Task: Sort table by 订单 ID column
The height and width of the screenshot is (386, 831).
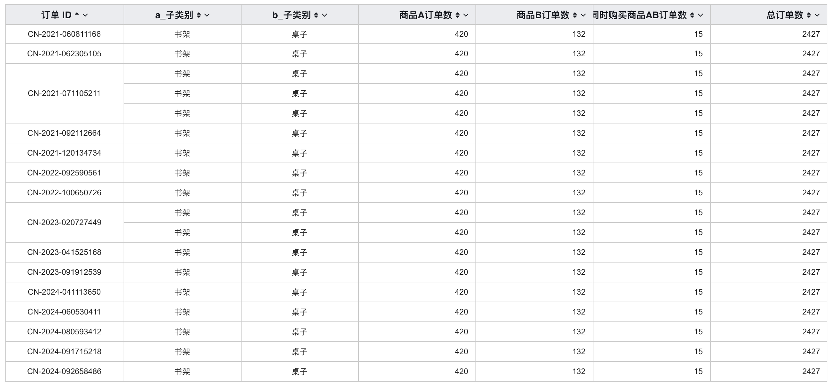Action: click(x=77, y=15)
